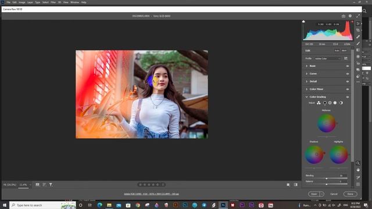
Task: Expand the Basic panel
Action: pyautogui.click(x=306, y=66)
